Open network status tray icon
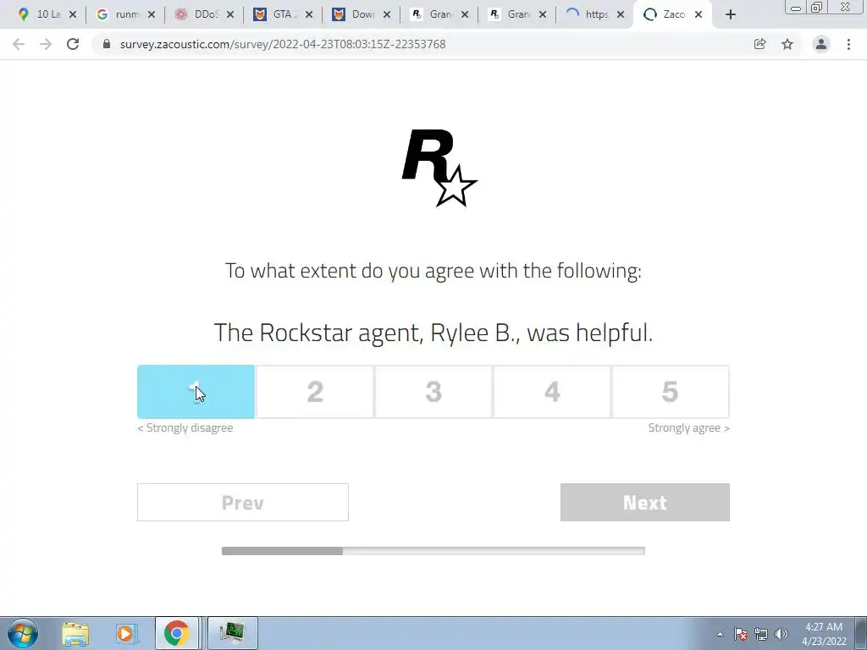The image size is (867, 650). pos(761,634)
